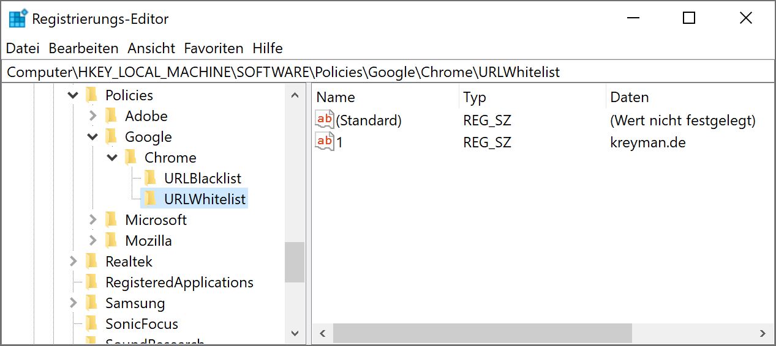Click REG_SZ type of the (Standard) row

[487, 120]
